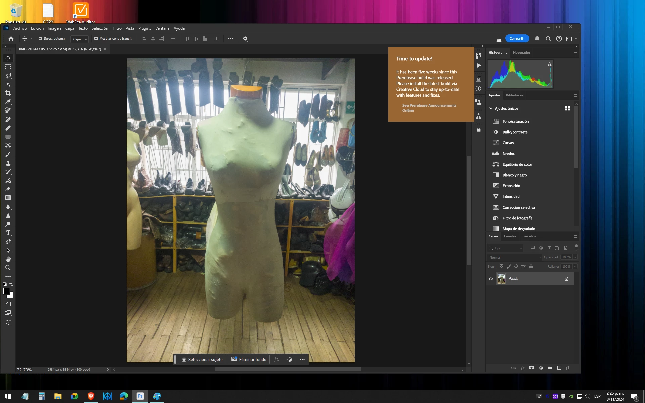Pick the Hand tool
Viewport: 645px width, 403px height.
pyautogui.click(x=8, y=259)
